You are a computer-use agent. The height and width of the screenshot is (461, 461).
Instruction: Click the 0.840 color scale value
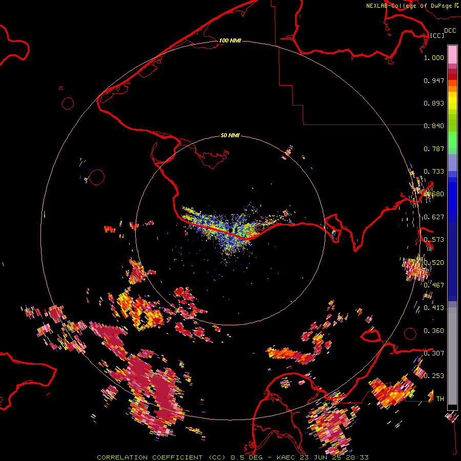pyautogui.click(x=434, y=126)
